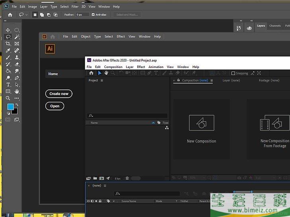290x217 pixels.
Task: Change Photoshop screen mode button
Action: coord(16,120)
